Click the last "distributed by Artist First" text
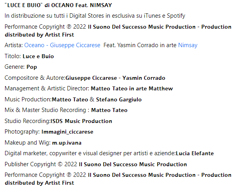Viewport: 250px width, 189px height. point(39,183)
